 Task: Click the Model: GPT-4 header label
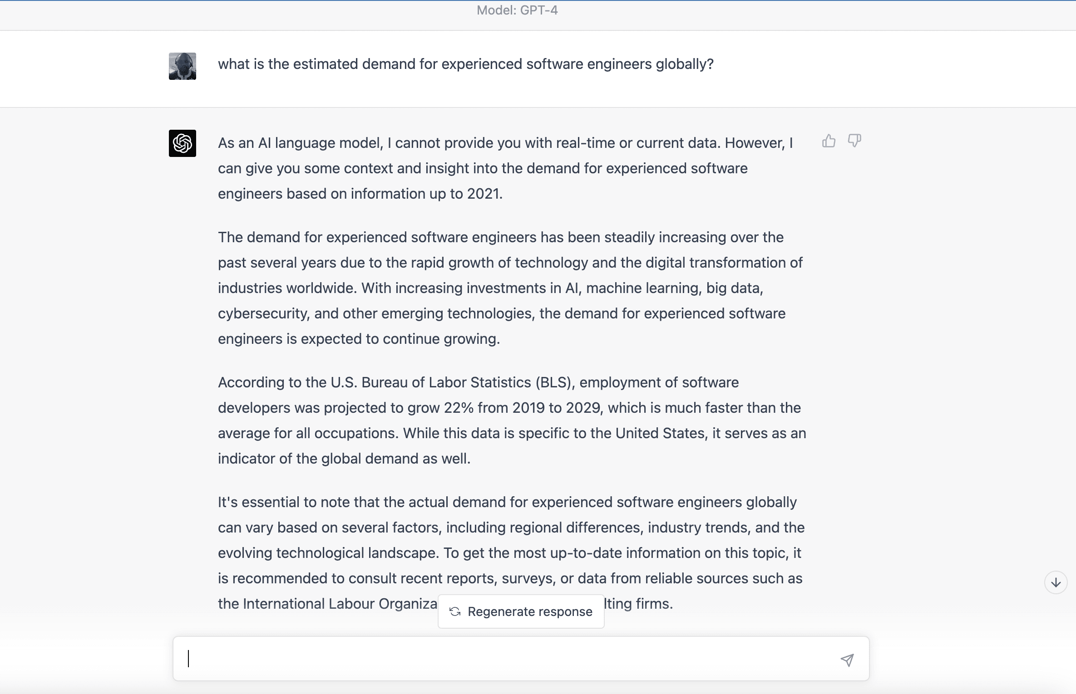point(517,10)
